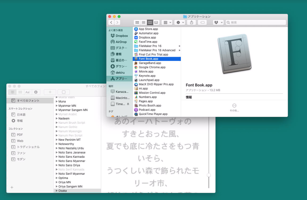This screenshot has width=307, height=200.
Task: Click the Finder share button
Action: click(191, 23)
